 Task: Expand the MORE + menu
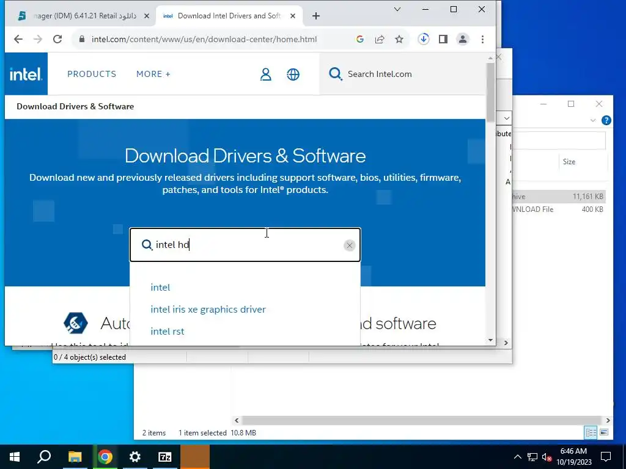pos(153,74)
